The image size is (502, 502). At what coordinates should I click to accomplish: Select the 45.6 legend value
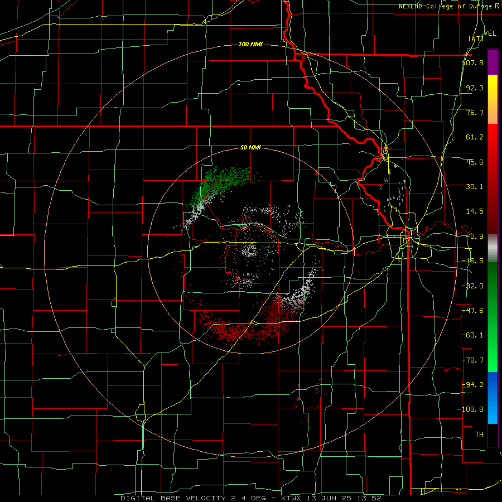click(475, 162)
